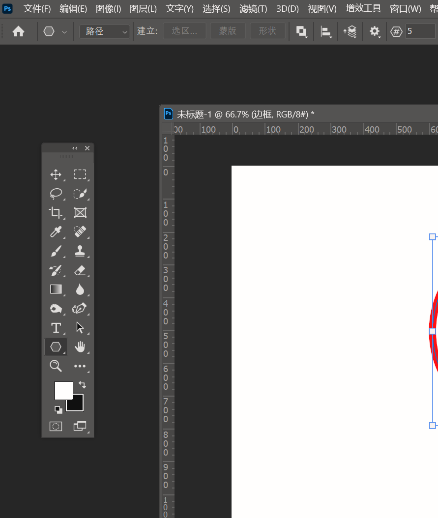The height and width of the screenshot is (518, 438).
Task: Click the bottom-left transform handle
Action: coord(433,426)
